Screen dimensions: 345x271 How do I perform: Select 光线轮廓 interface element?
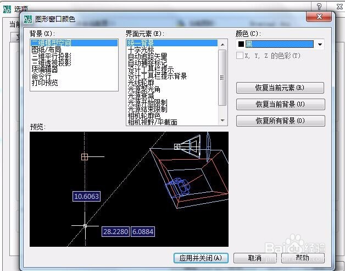(141, 83)
